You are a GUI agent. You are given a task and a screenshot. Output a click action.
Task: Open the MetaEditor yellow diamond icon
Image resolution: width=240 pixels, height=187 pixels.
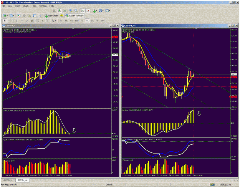pos(62,16)
